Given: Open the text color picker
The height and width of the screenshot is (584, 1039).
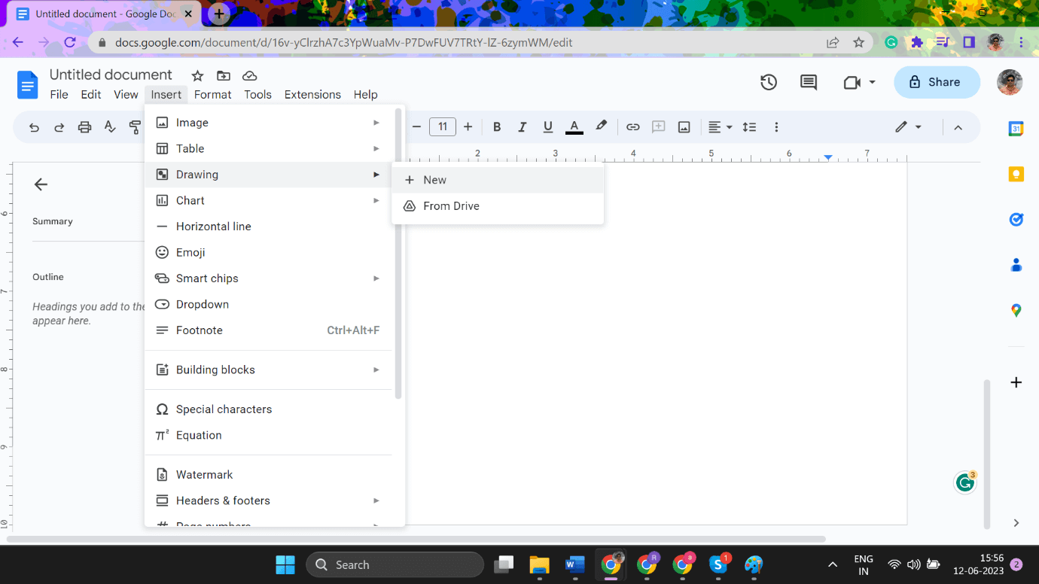Looking at the screenshot, I should tap(574, 126).
